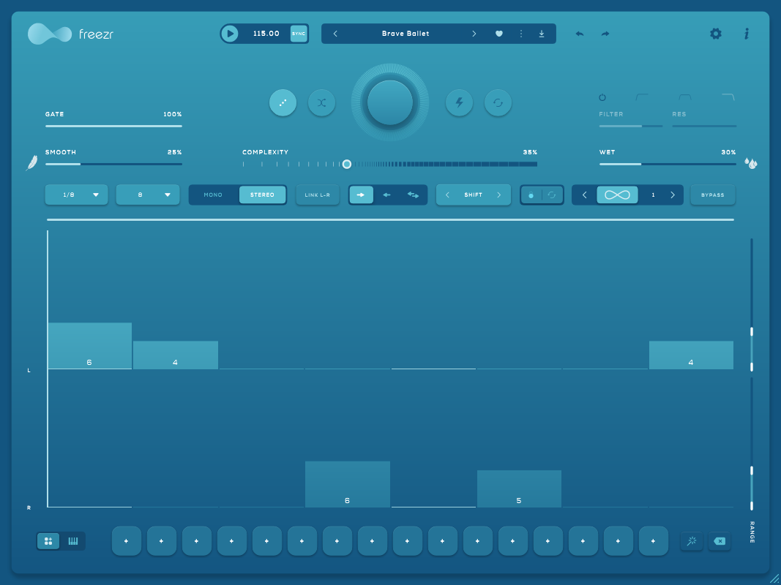781x585 pixels.
Task: Click the COMPLEXITY slider handle
Action: 347,164
